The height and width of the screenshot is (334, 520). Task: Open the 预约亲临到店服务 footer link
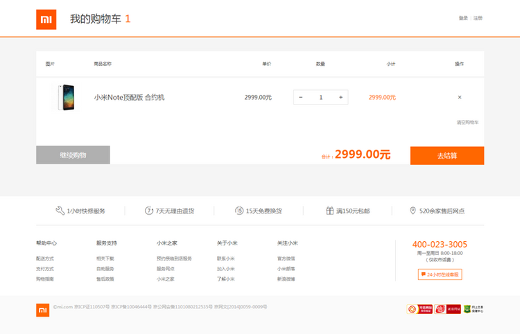[x=174, y=258]
